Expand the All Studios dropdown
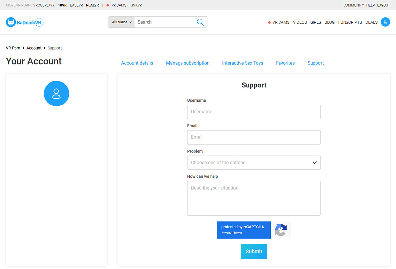The width and height of the screenshot is (396, 269). 121,22
